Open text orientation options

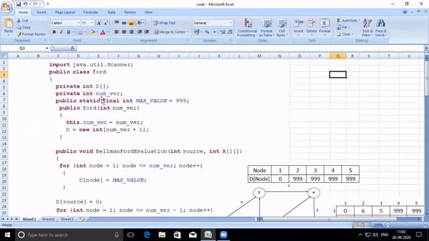141,23
